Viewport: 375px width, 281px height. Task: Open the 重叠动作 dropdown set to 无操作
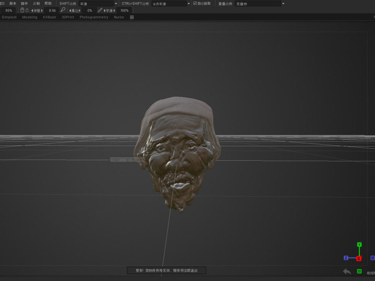(x=258, y=4)
